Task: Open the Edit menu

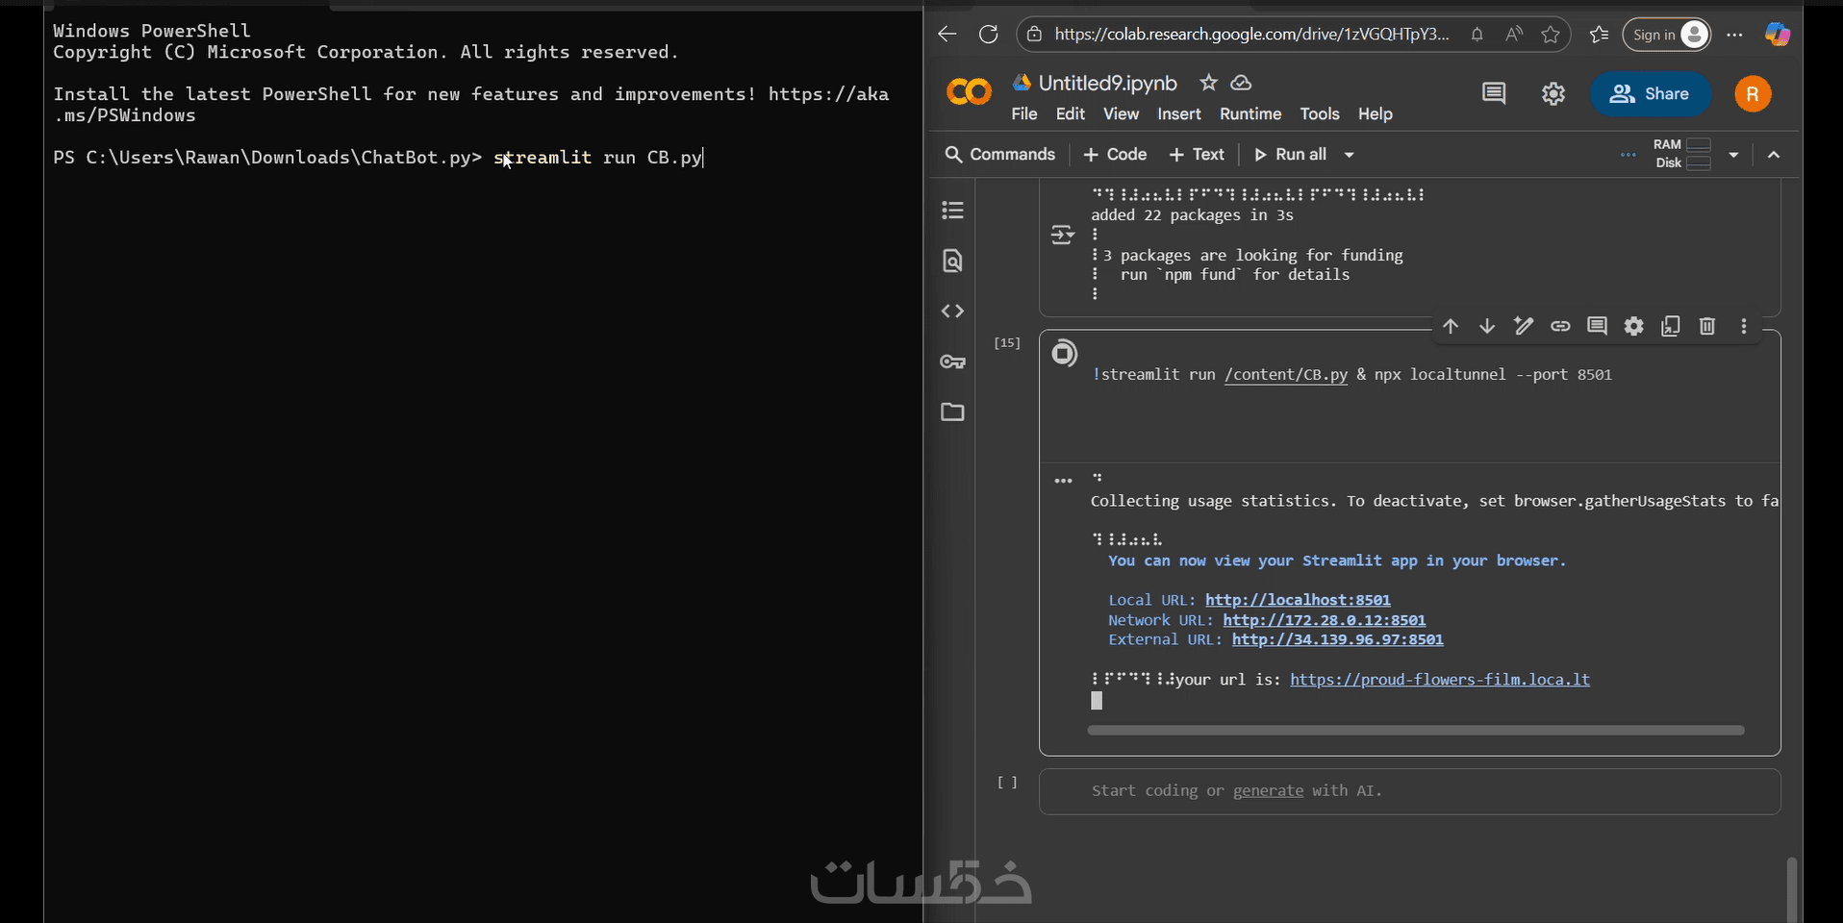Action: tap(1071, 113)
